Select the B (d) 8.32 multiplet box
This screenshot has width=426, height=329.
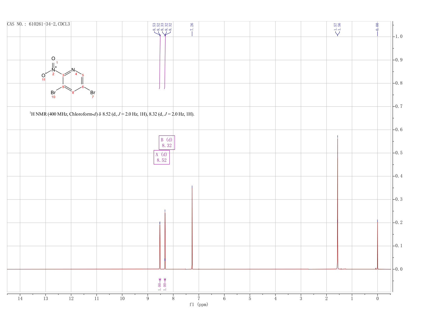click(167, 142)
